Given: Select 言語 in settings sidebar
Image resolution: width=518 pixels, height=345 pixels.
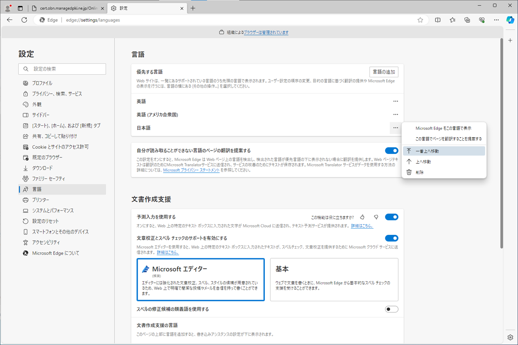Looking at the screenshot, I should coord(62,189).
